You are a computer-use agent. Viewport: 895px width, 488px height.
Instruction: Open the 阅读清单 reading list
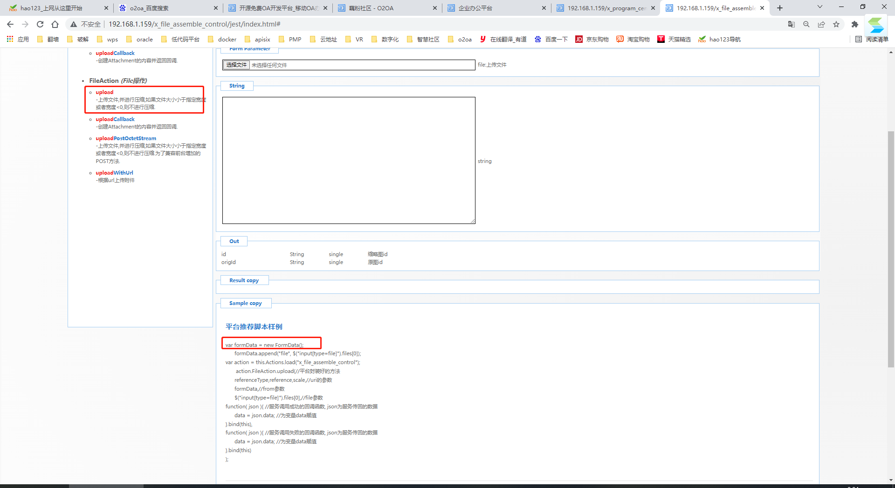pos(872,39)
